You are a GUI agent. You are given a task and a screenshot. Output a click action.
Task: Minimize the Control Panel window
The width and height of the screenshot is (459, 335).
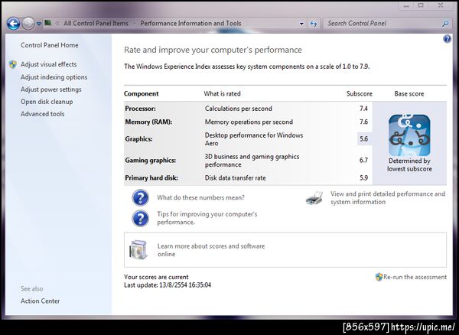[x=406, y=6]
